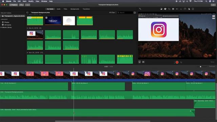The width and height of the screenshot is (217, 122).
Task: Open the Apple menu
Action: [3, 1]
